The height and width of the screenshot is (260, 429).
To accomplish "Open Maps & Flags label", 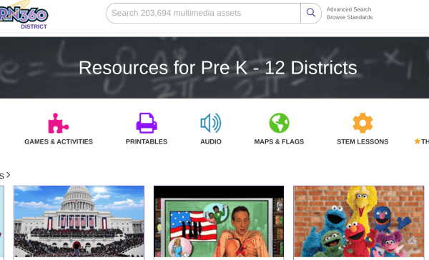I will pyautogui.click(x=279, y=141).
